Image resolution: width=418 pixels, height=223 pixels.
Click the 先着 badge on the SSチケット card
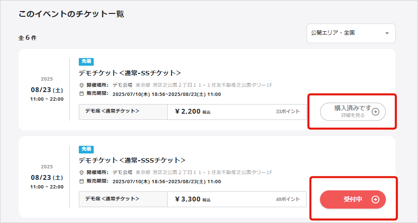pos(86,62)
